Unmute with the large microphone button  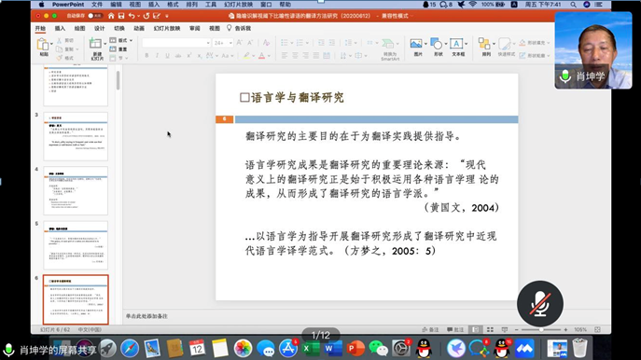[539, 304]
